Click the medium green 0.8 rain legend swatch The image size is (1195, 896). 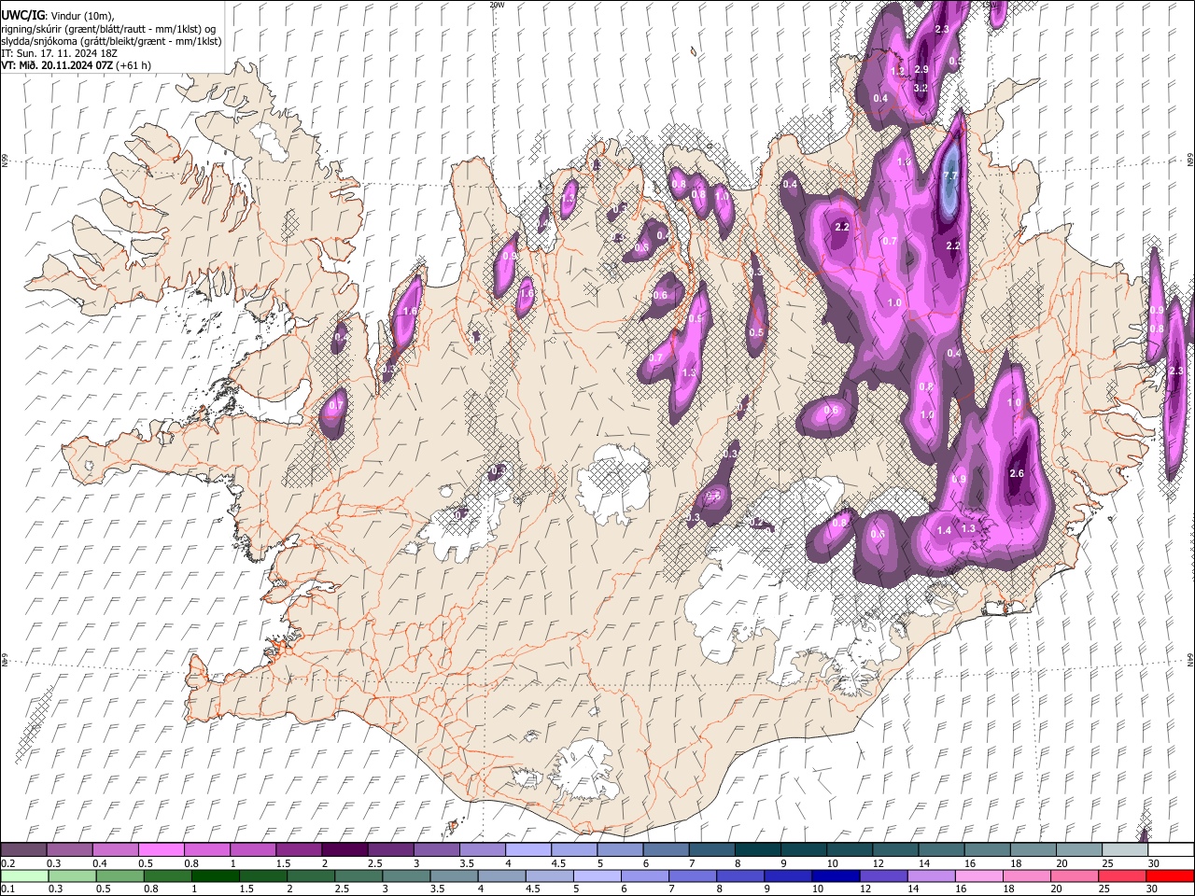[x=167, y=876]
